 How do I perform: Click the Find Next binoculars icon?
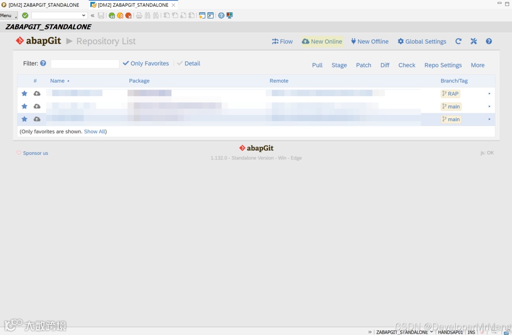tap(156, 15)
